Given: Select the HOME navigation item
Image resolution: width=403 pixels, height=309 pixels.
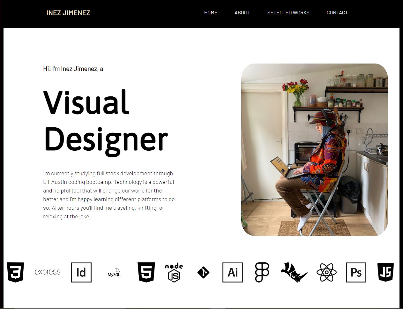Looking at the screenshot, I should (211, 13).
